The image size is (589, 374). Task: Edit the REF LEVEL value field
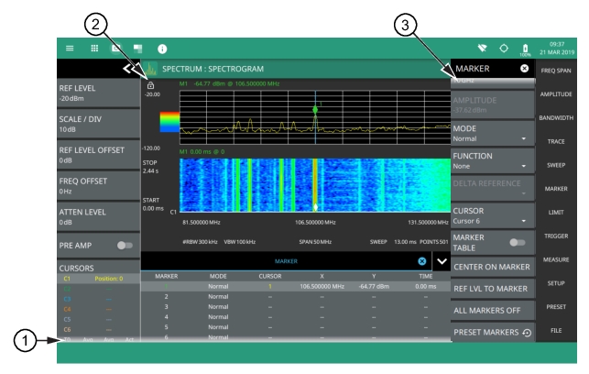pos(98,93)
